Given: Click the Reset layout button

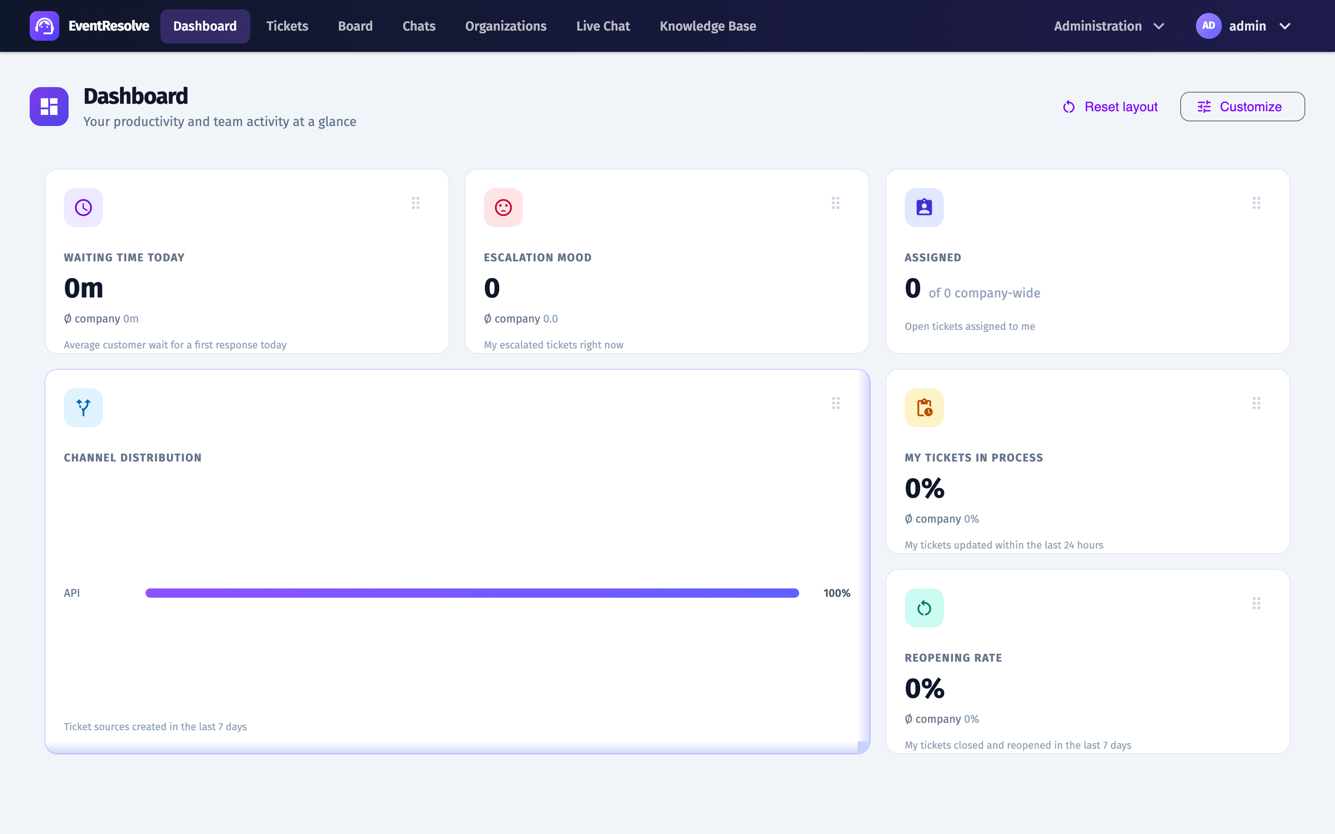Looking at the screenshot, I should click(1110, 107).
